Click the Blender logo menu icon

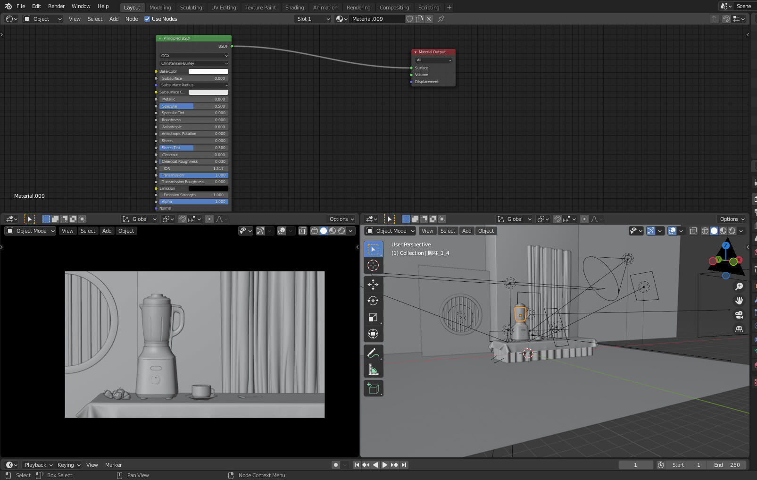point(8,6)
